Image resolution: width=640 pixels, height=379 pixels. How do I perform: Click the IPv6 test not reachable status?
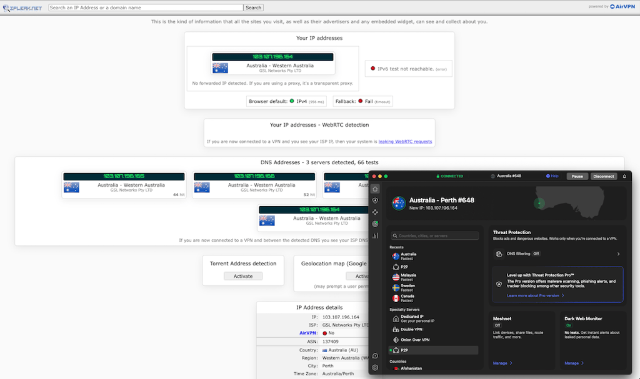409,69
